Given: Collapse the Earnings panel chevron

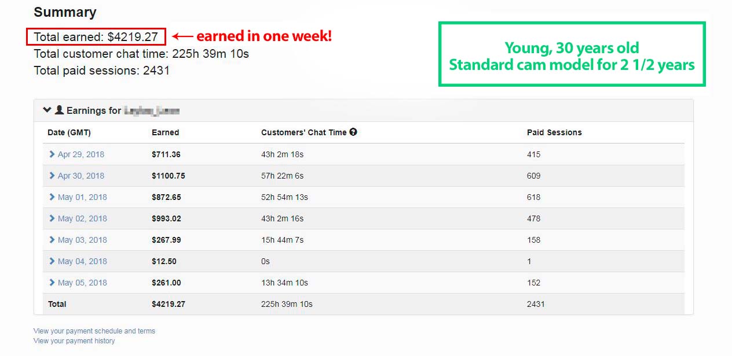Looking at the screenshot, I should (47, 110).
